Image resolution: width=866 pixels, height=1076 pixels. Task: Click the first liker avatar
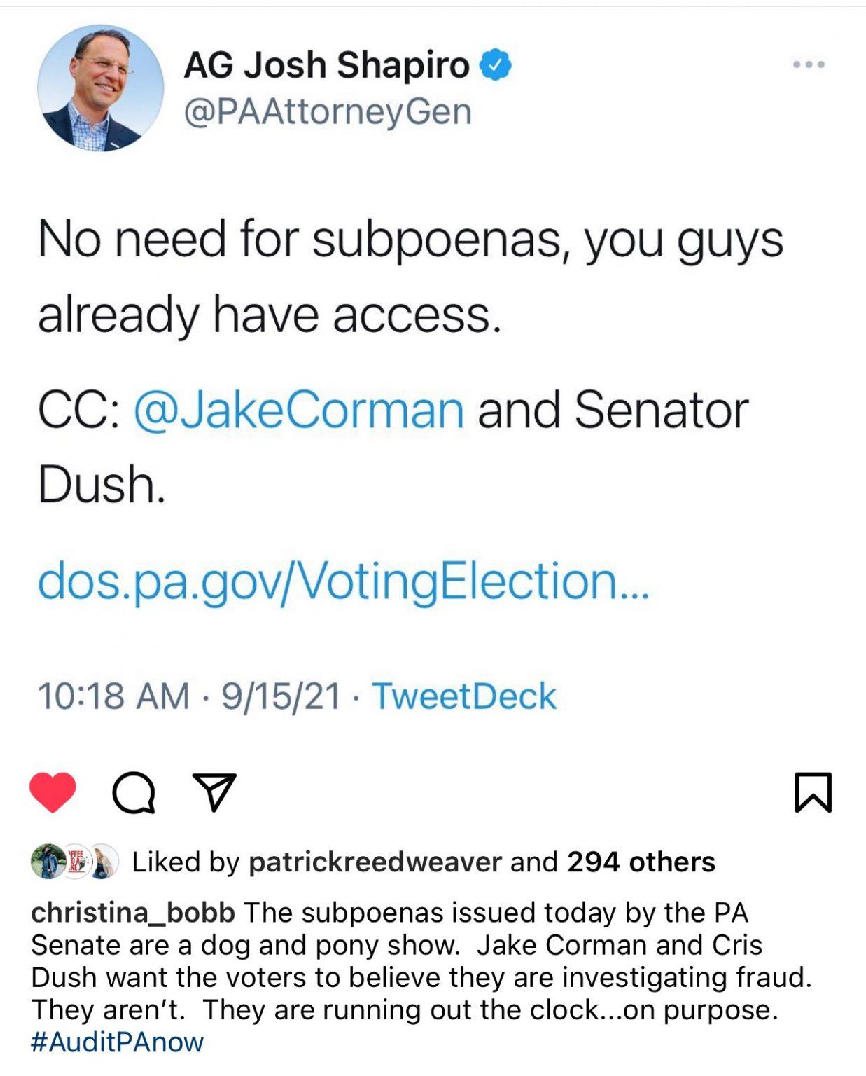point(48,861)
